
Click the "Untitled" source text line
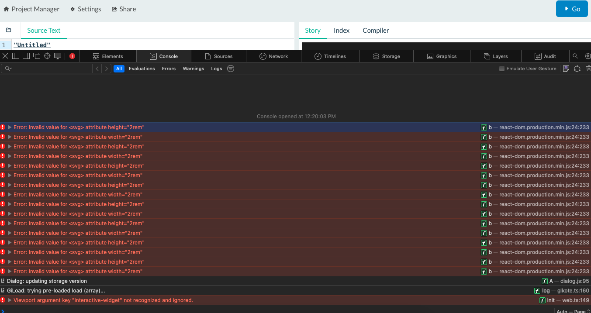(x=32, y=45)
